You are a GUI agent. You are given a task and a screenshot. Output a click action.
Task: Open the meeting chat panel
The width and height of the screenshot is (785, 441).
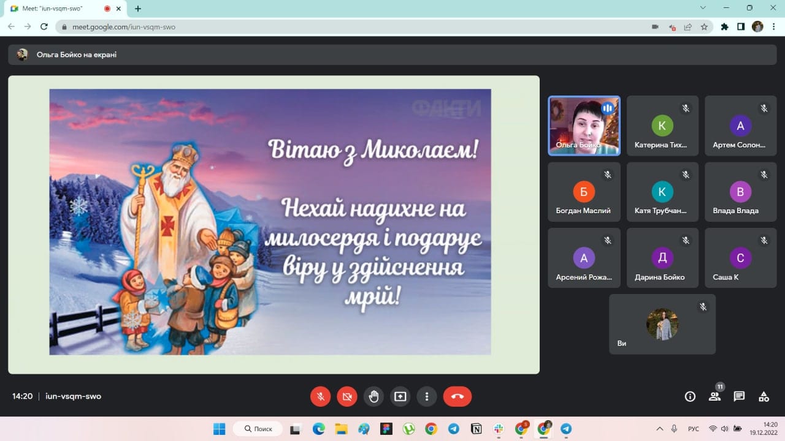pyautogui.click(x=739, y=396)
